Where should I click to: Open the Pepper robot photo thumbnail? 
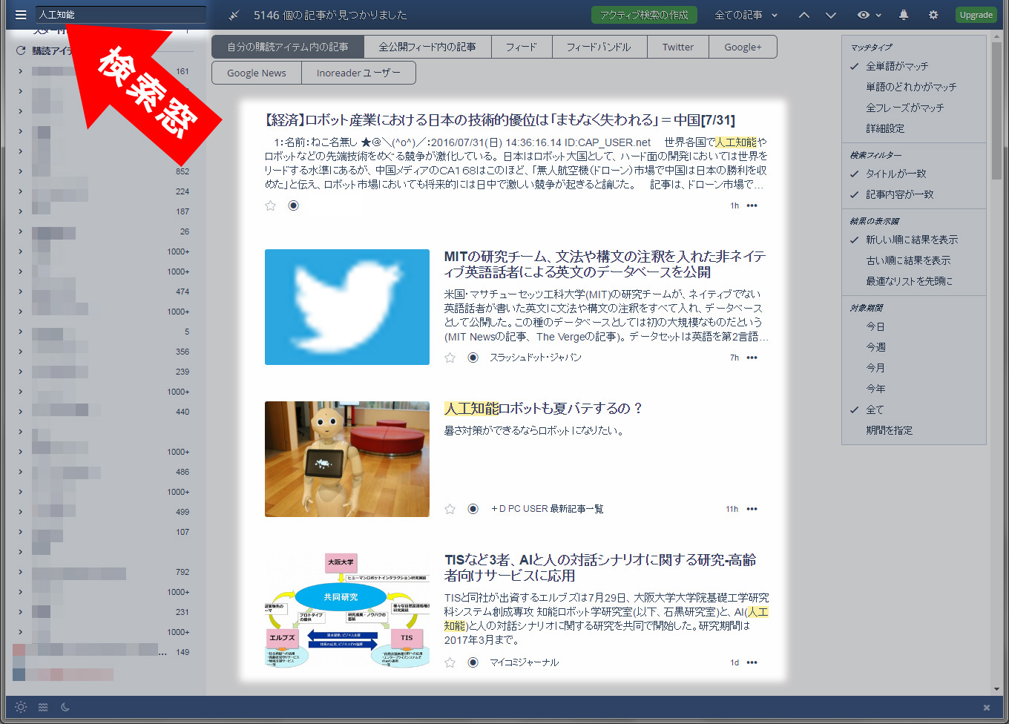(x=347, y=459)
